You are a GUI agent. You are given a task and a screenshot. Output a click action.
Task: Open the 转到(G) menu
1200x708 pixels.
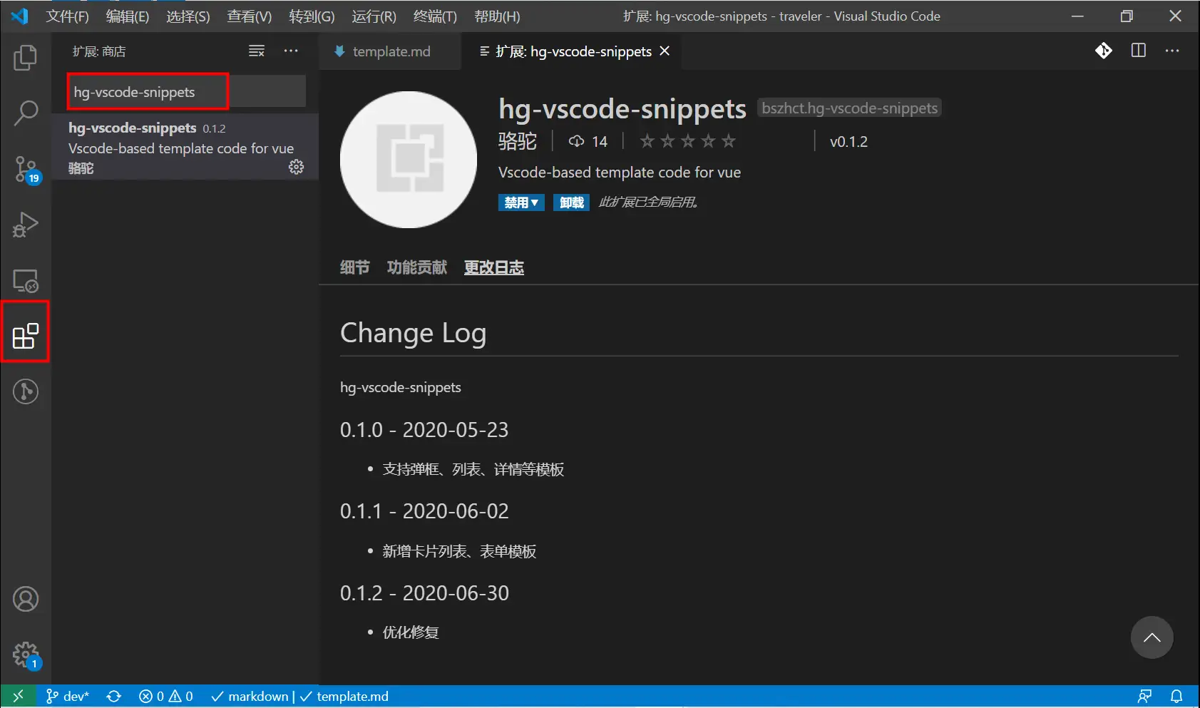[312, 16]
